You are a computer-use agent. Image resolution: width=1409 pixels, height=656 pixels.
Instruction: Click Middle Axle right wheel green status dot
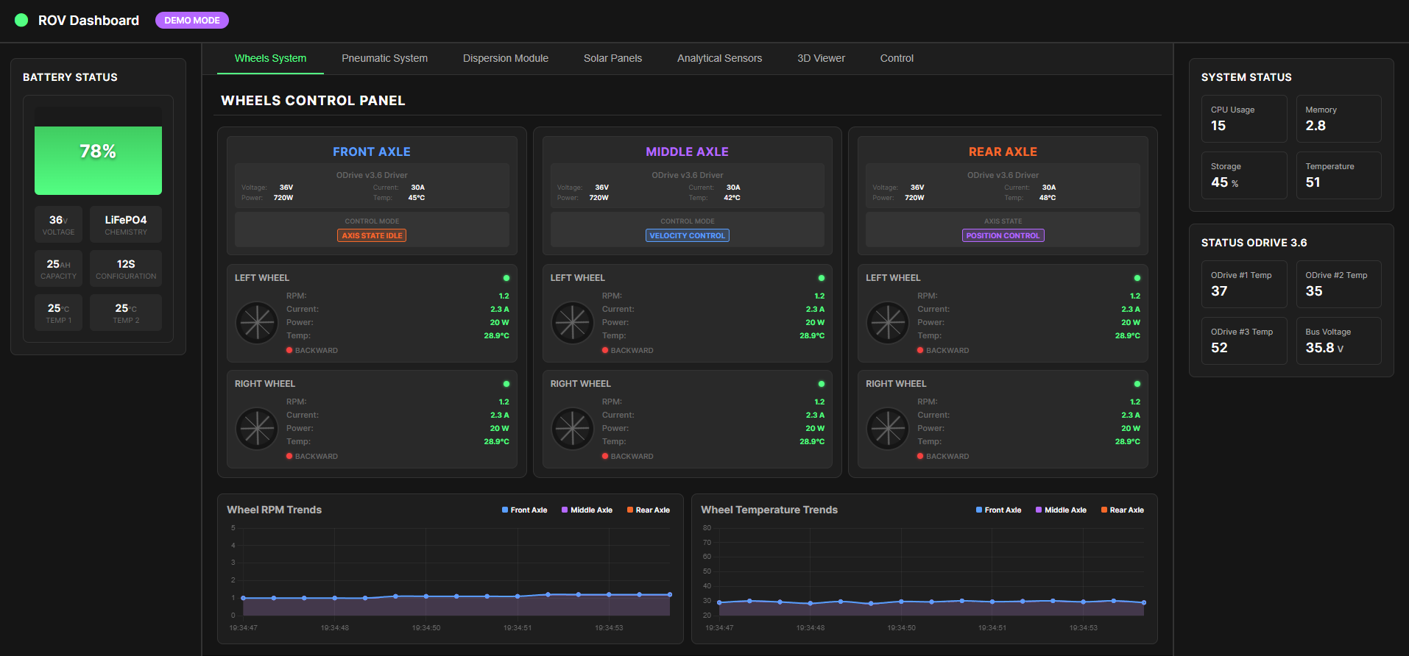point(822,384)
